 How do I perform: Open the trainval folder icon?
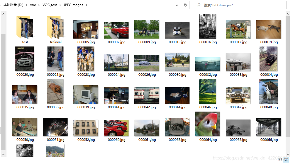pos(55,27)
